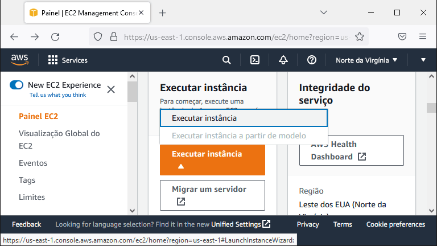Dismiss the New EC2 Experience banner
The image size is (437, 246).
coord(111,89)
